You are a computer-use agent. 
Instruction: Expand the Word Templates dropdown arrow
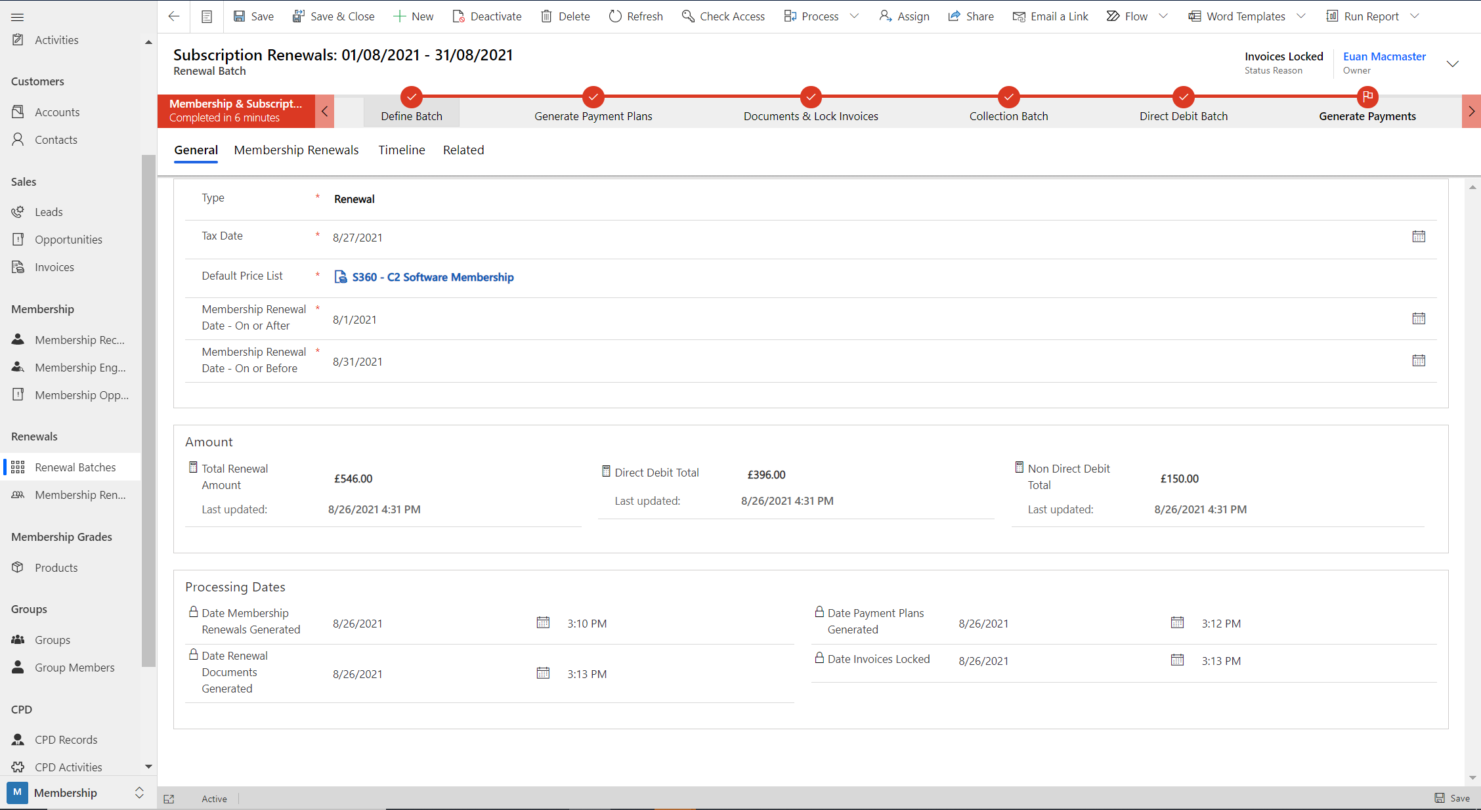coord(1301,16)
